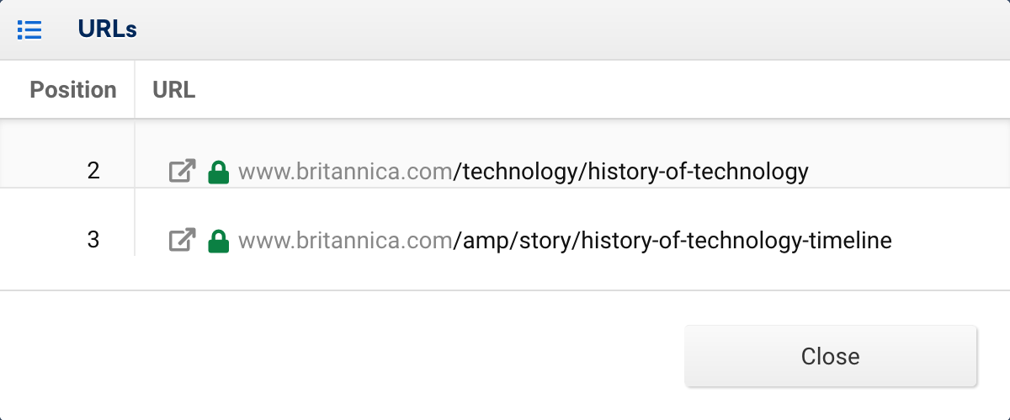
Task: Click /technology/history-of-technology path text
Action: [x=631, y=172]
